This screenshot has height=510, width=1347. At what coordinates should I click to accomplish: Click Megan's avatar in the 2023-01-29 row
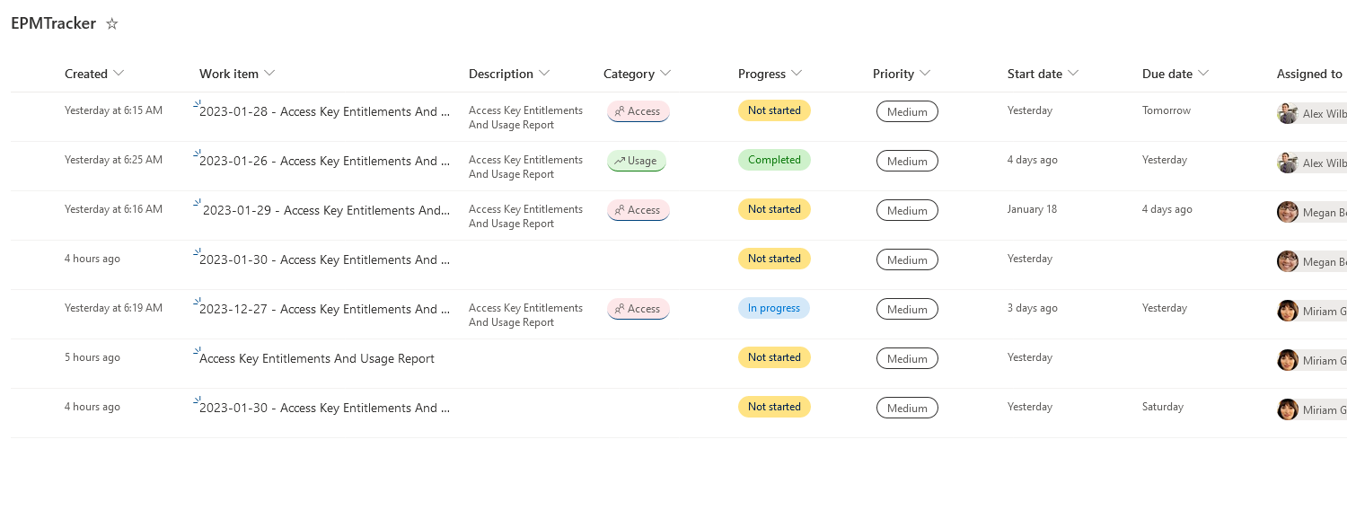point(1288,212)
